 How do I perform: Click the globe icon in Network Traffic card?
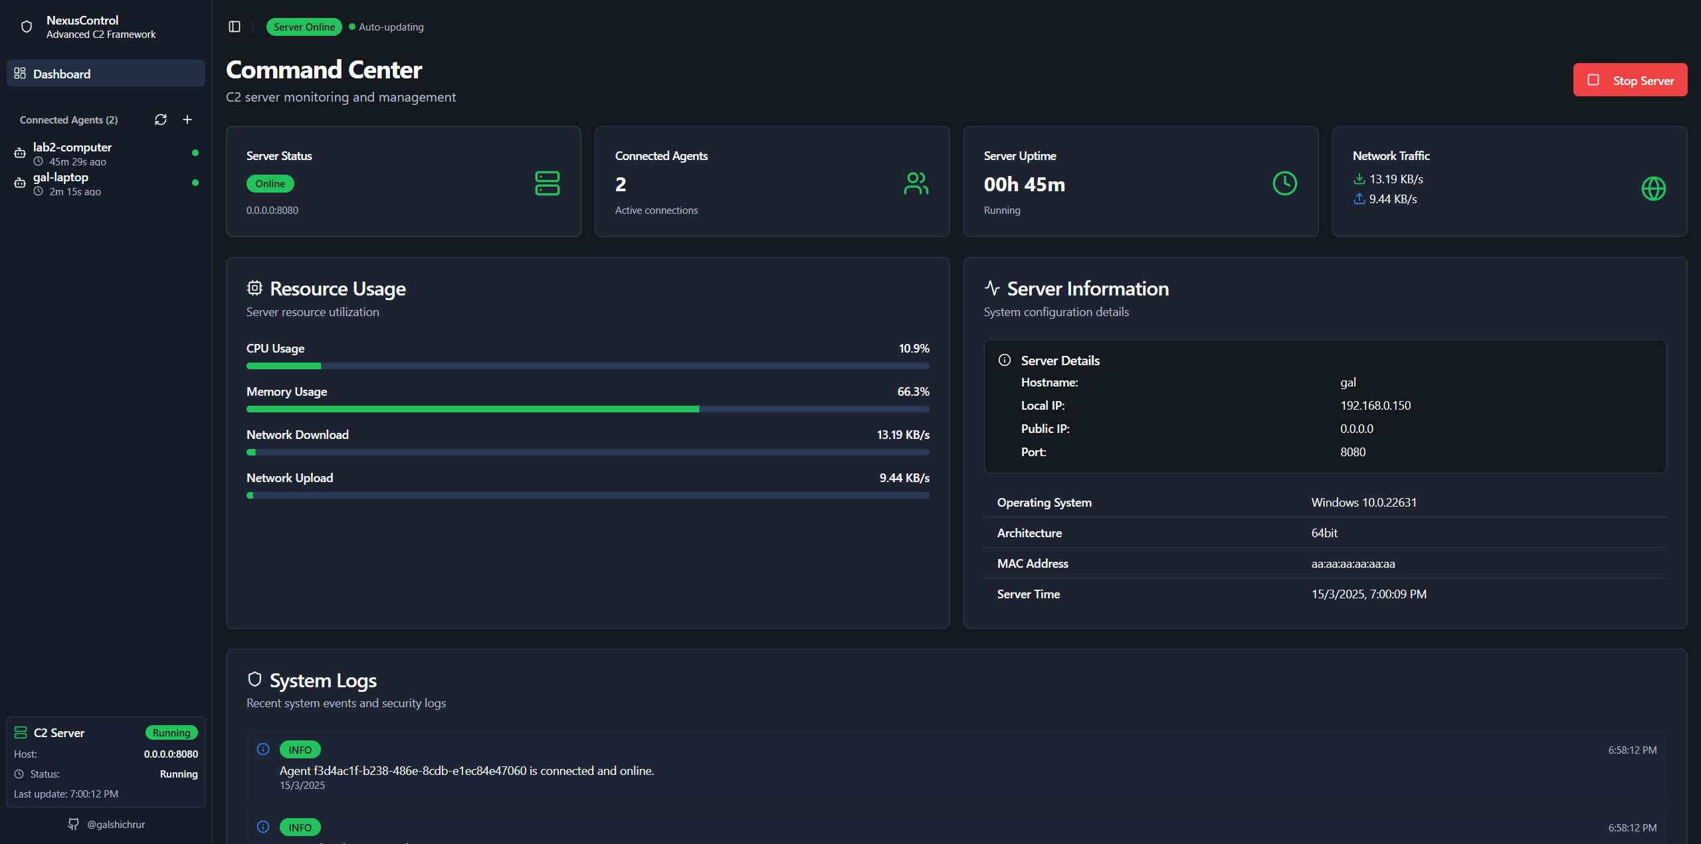click(1652, 189)
